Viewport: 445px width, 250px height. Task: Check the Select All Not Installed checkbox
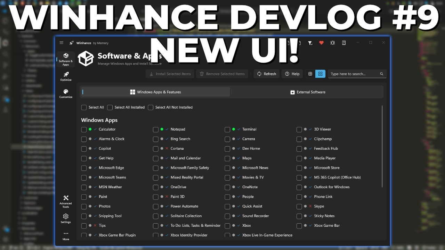tap(151, 108)
